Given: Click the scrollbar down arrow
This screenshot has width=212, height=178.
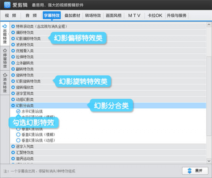Looking at the screenshot, I should pos(209,161).
